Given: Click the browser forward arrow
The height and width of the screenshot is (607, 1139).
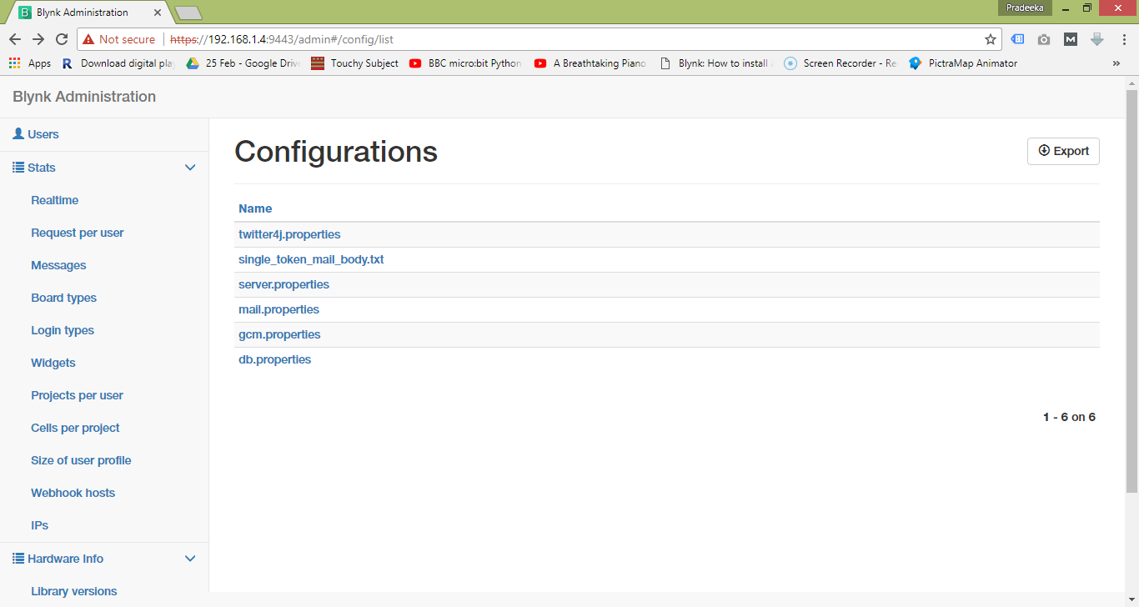Looking at the screenshot, I should point(38,39).
